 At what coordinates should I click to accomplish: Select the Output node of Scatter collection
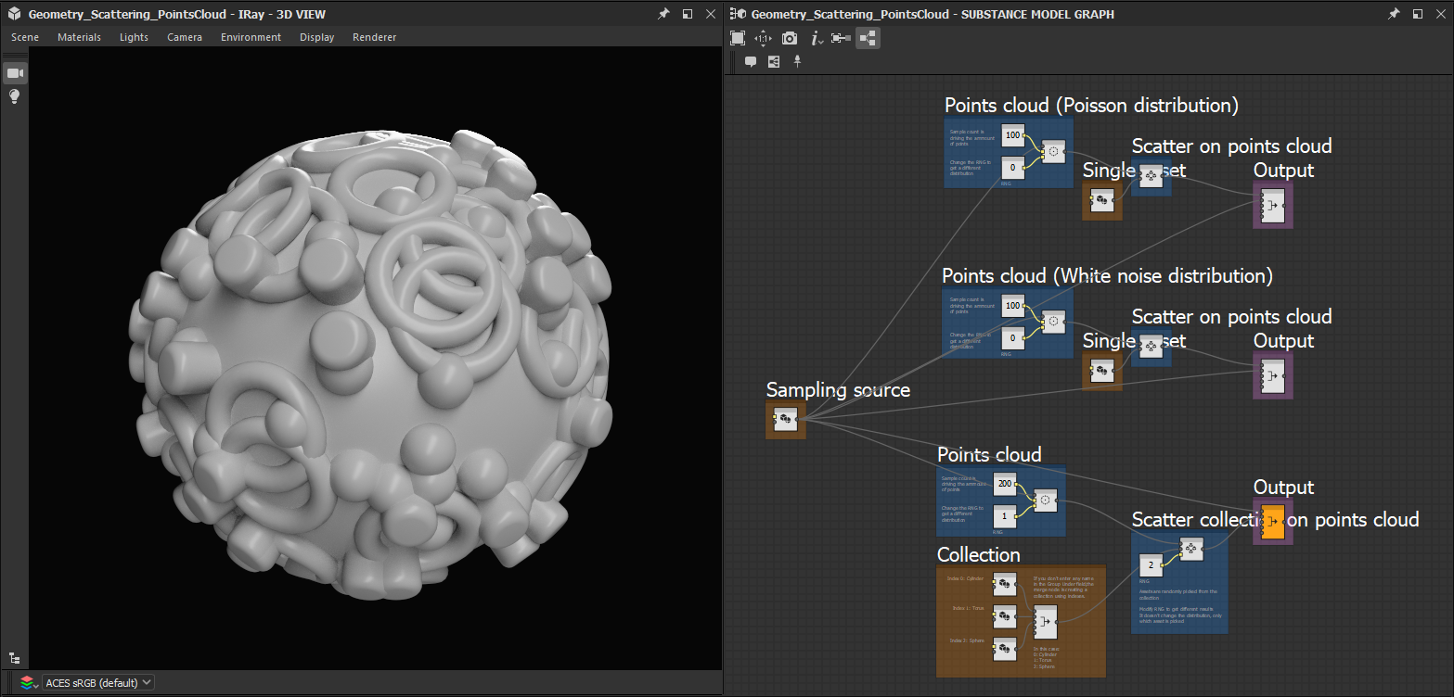1272,522
